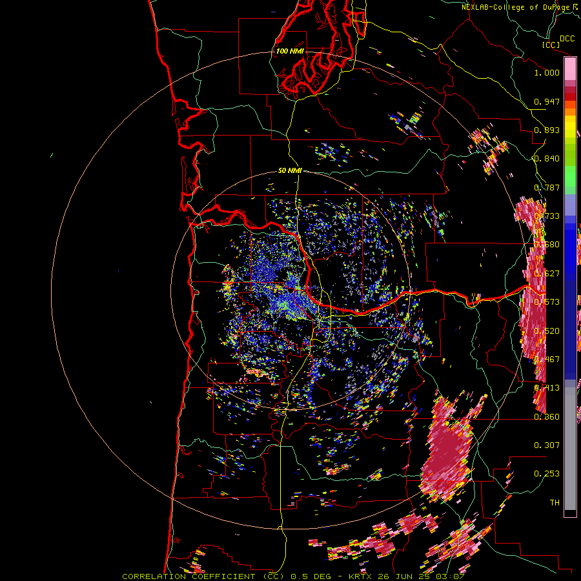Select the 0.307 scale value
Screen dimensions: 581x581
click(x=547, y=445)
